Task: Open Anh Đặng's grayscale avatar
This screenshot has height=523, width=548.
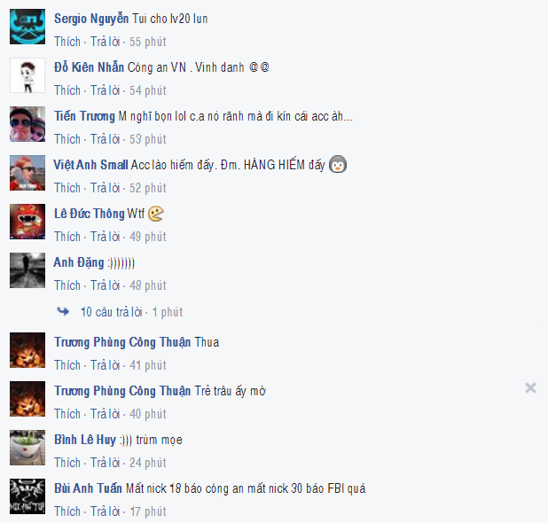Action: [x=27, y=270]
